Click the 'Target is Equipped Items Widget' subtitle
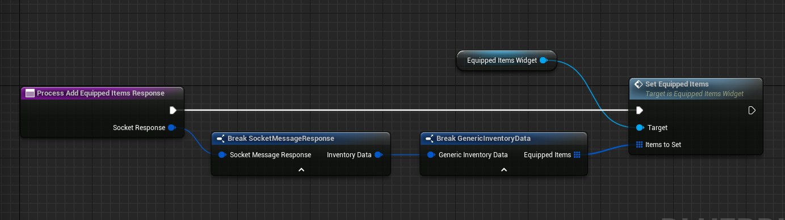Image resolution: width=785 pixels, height=220 pixels. click(695, 94)
